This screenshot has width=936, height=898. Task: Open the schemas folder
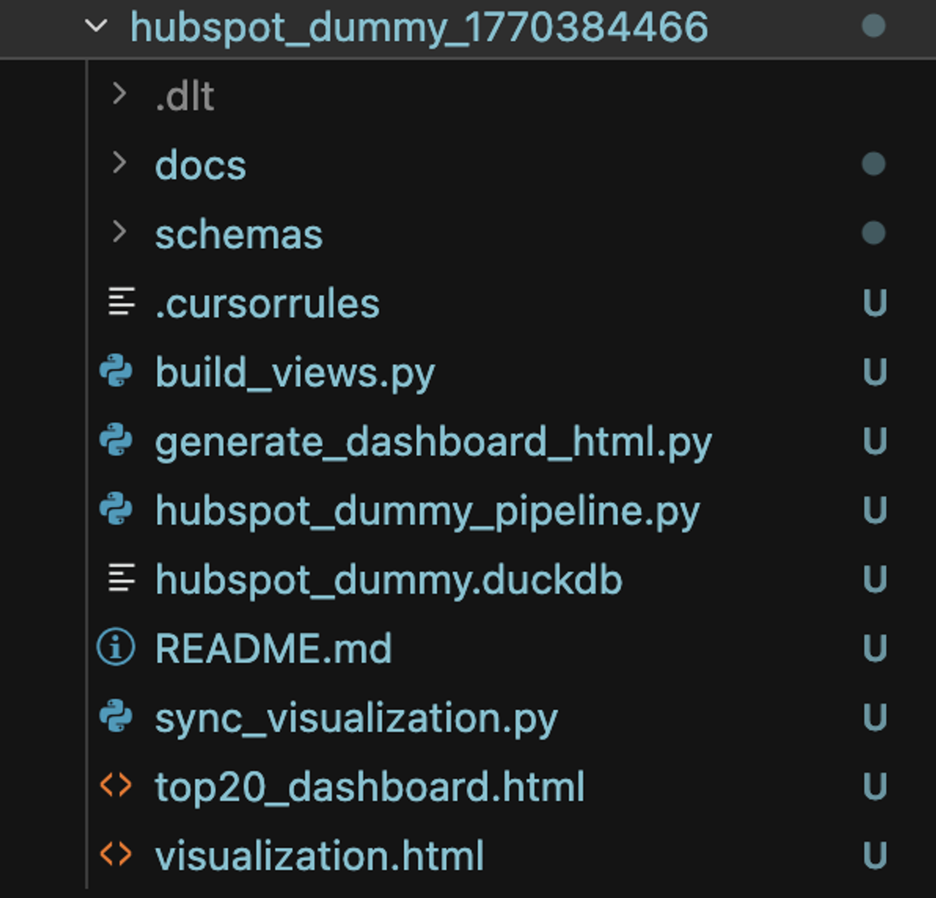239,235
